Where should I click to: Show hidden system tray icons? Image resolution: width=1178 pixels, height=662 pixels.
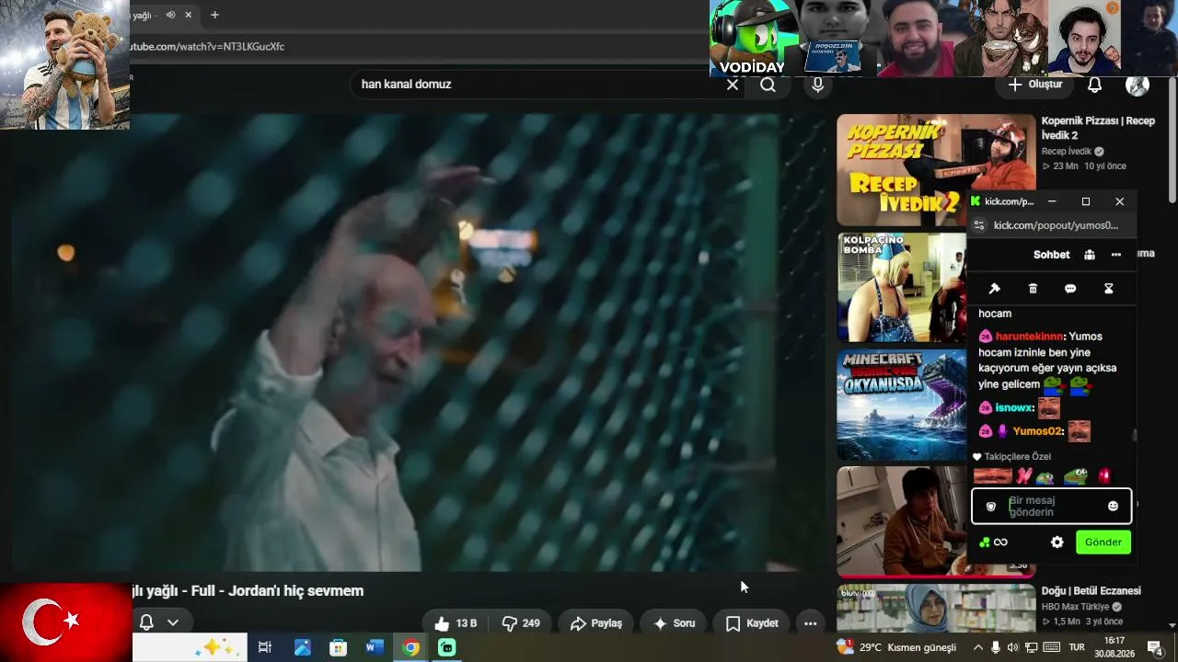(x=977, y=647)
